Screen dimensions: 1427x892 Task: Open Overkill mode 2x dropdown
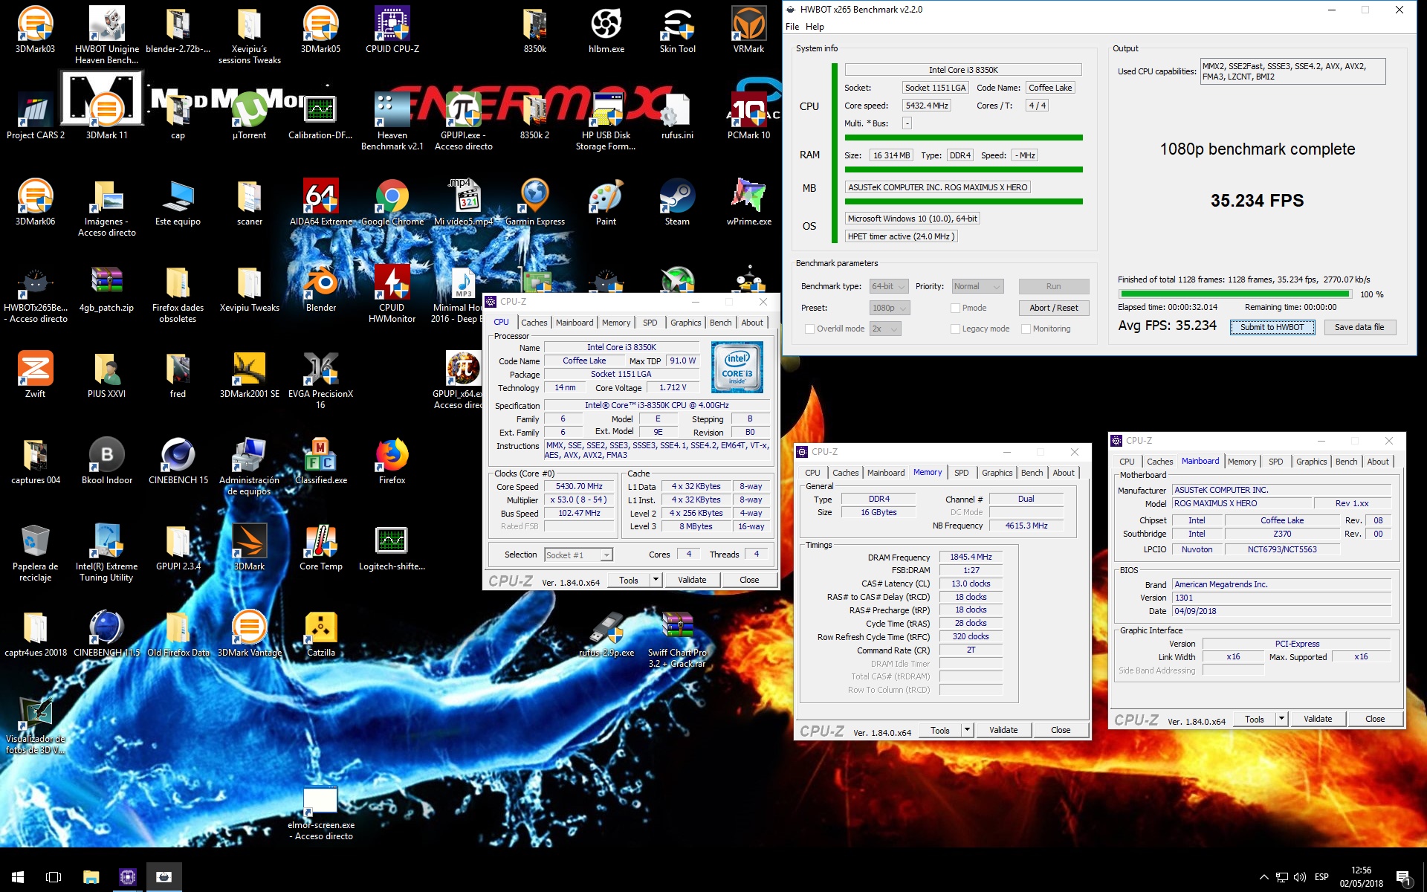[x=885, y=329]
